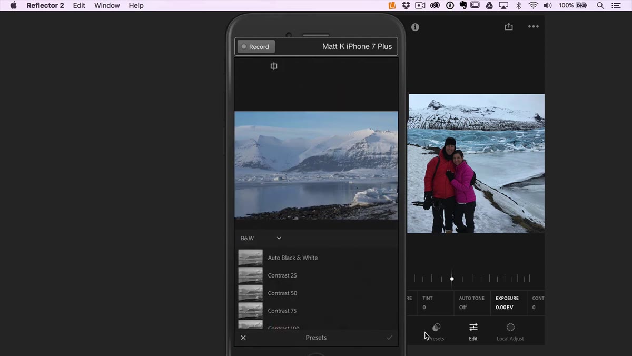Tap the crop-style icon above the landscape photo
632x356 pixels.
pyautogui.click(x=274, y=66)
